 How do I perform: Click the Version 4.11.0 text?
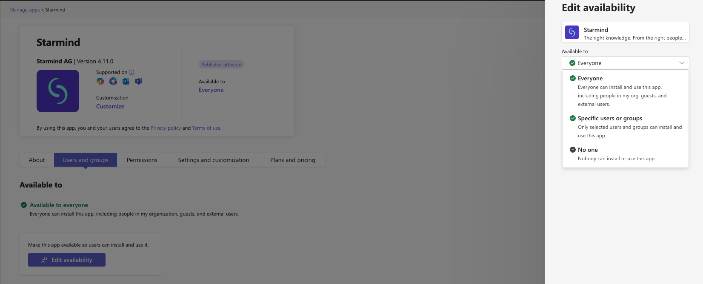pos(95,61)
